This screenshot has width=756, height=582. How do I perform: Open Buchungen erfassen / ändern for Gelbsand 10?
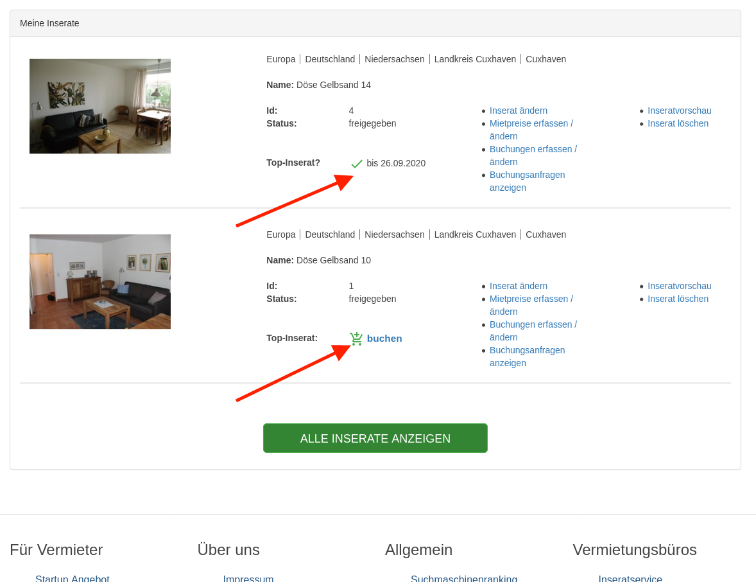(533, 324)
